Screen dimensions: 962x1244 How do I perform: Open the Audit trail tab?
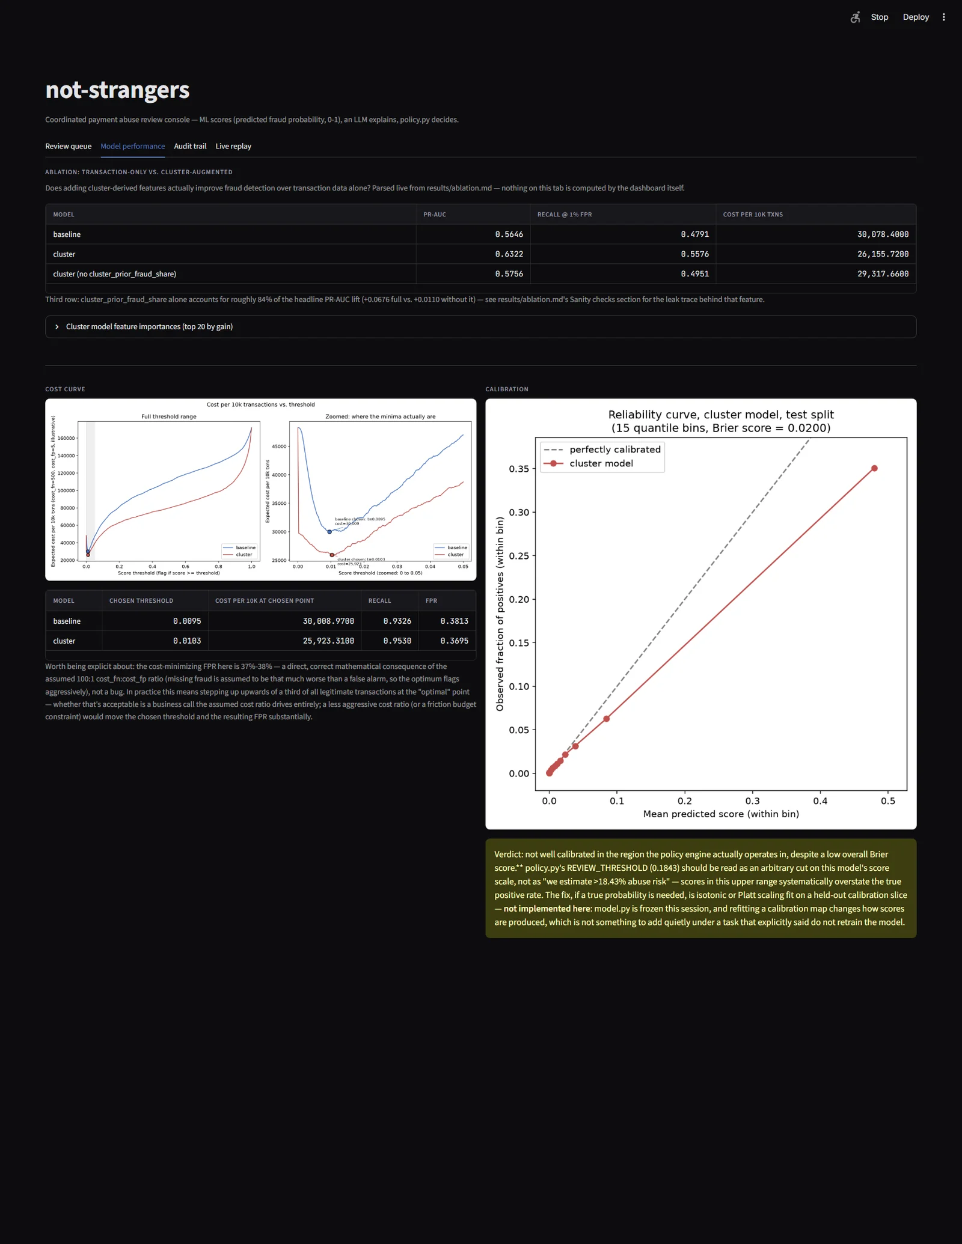coord(190,146)
